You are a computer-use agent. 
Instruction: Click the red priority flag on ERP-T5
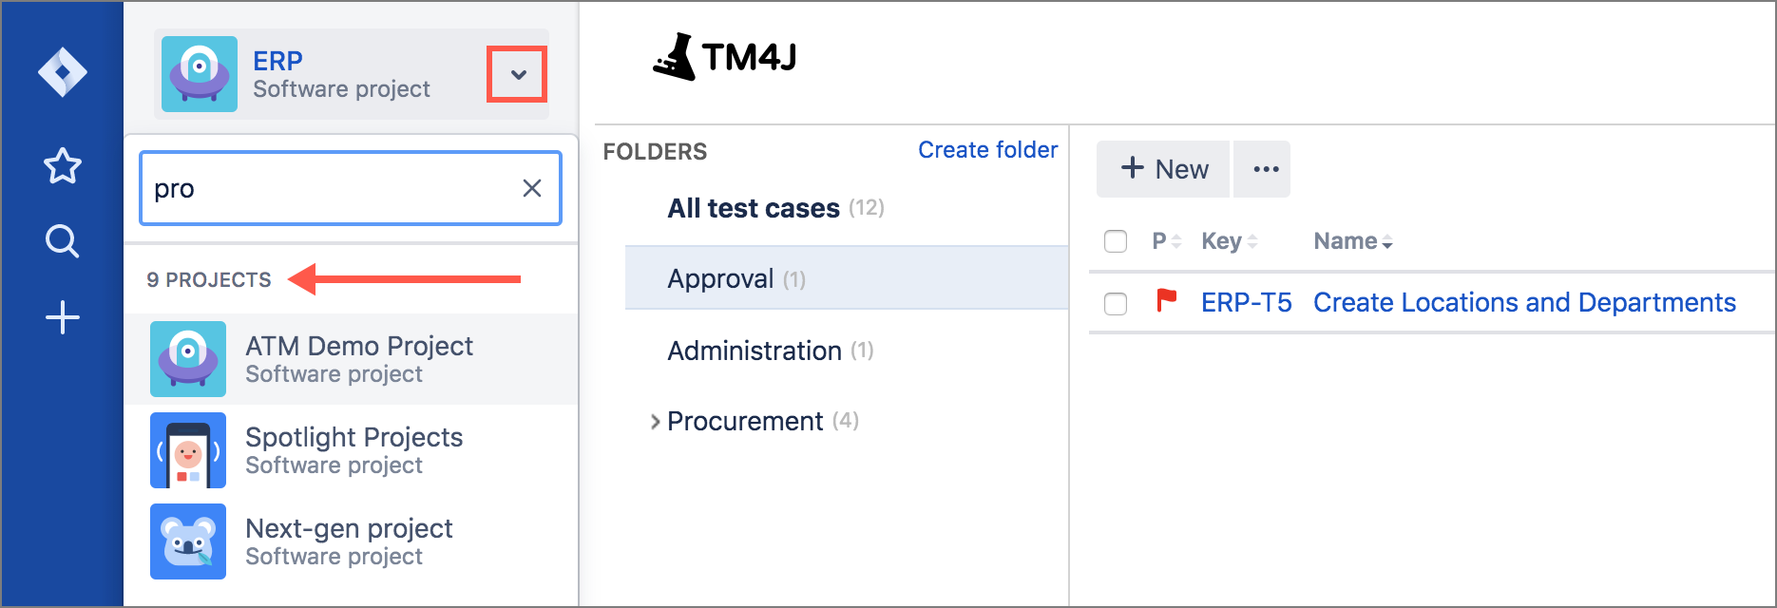click(x=1166, y=302)
